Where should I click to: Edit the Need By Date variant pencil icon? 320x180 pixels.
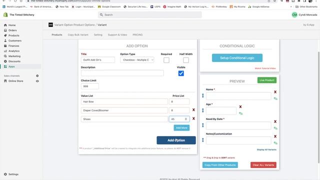[x=275, y=128]
